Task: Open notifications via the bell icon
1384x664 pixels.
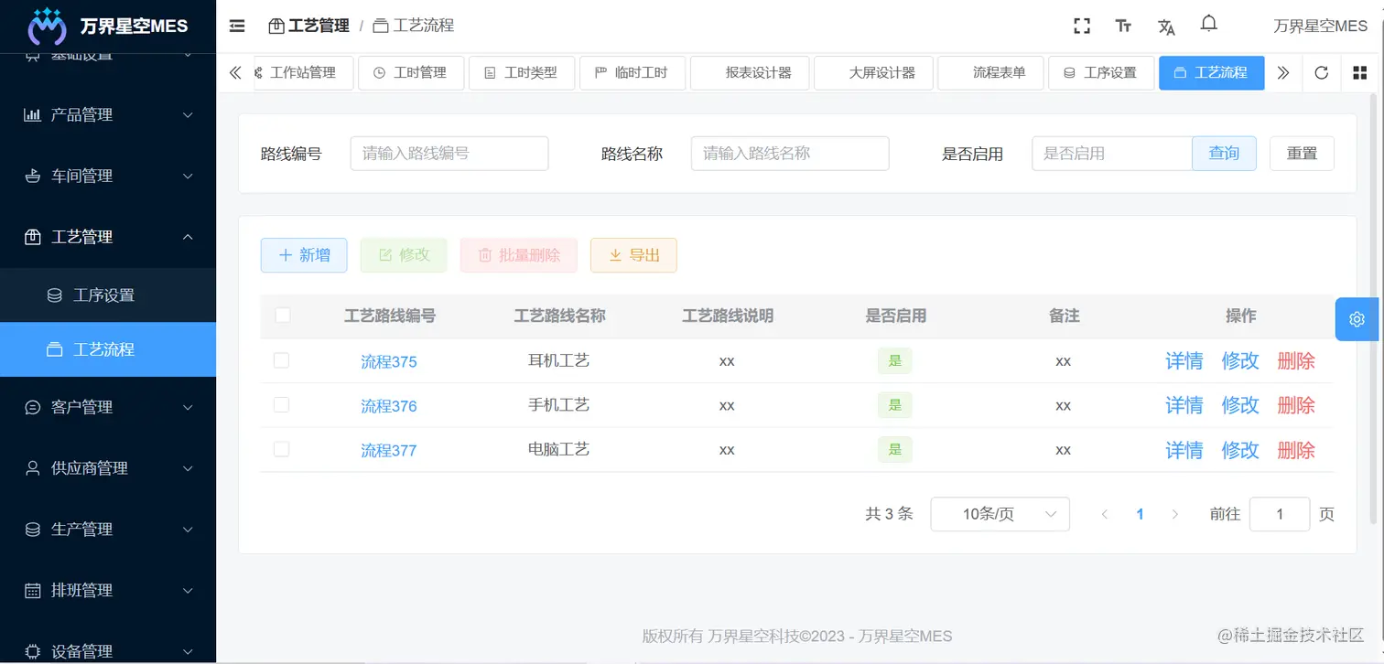Action: 1209,25
